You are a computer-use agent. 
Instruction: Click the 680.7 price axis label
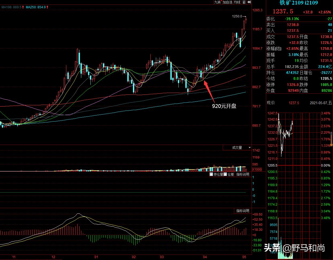click(x=257, y=126)
